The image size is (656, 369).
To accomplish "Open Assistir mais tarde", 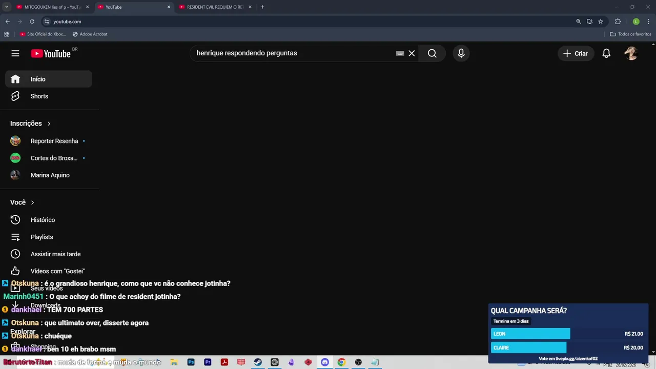I will coord(49,254).
